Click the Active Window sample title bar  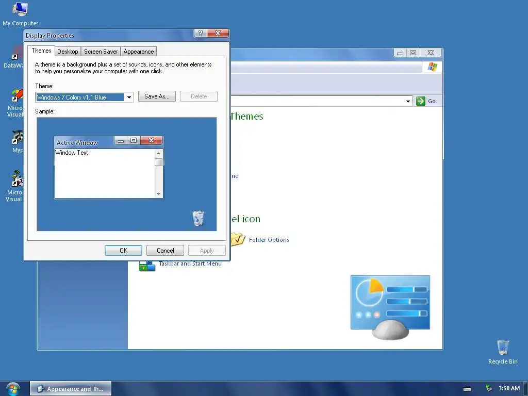coord(84,142)
